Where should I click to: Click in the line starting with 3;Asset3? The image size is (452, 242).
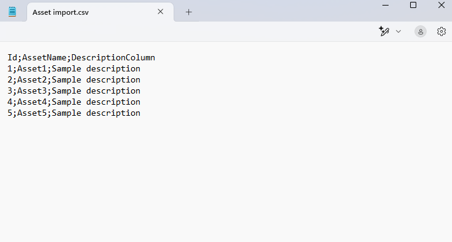click(x=74, y=91)
